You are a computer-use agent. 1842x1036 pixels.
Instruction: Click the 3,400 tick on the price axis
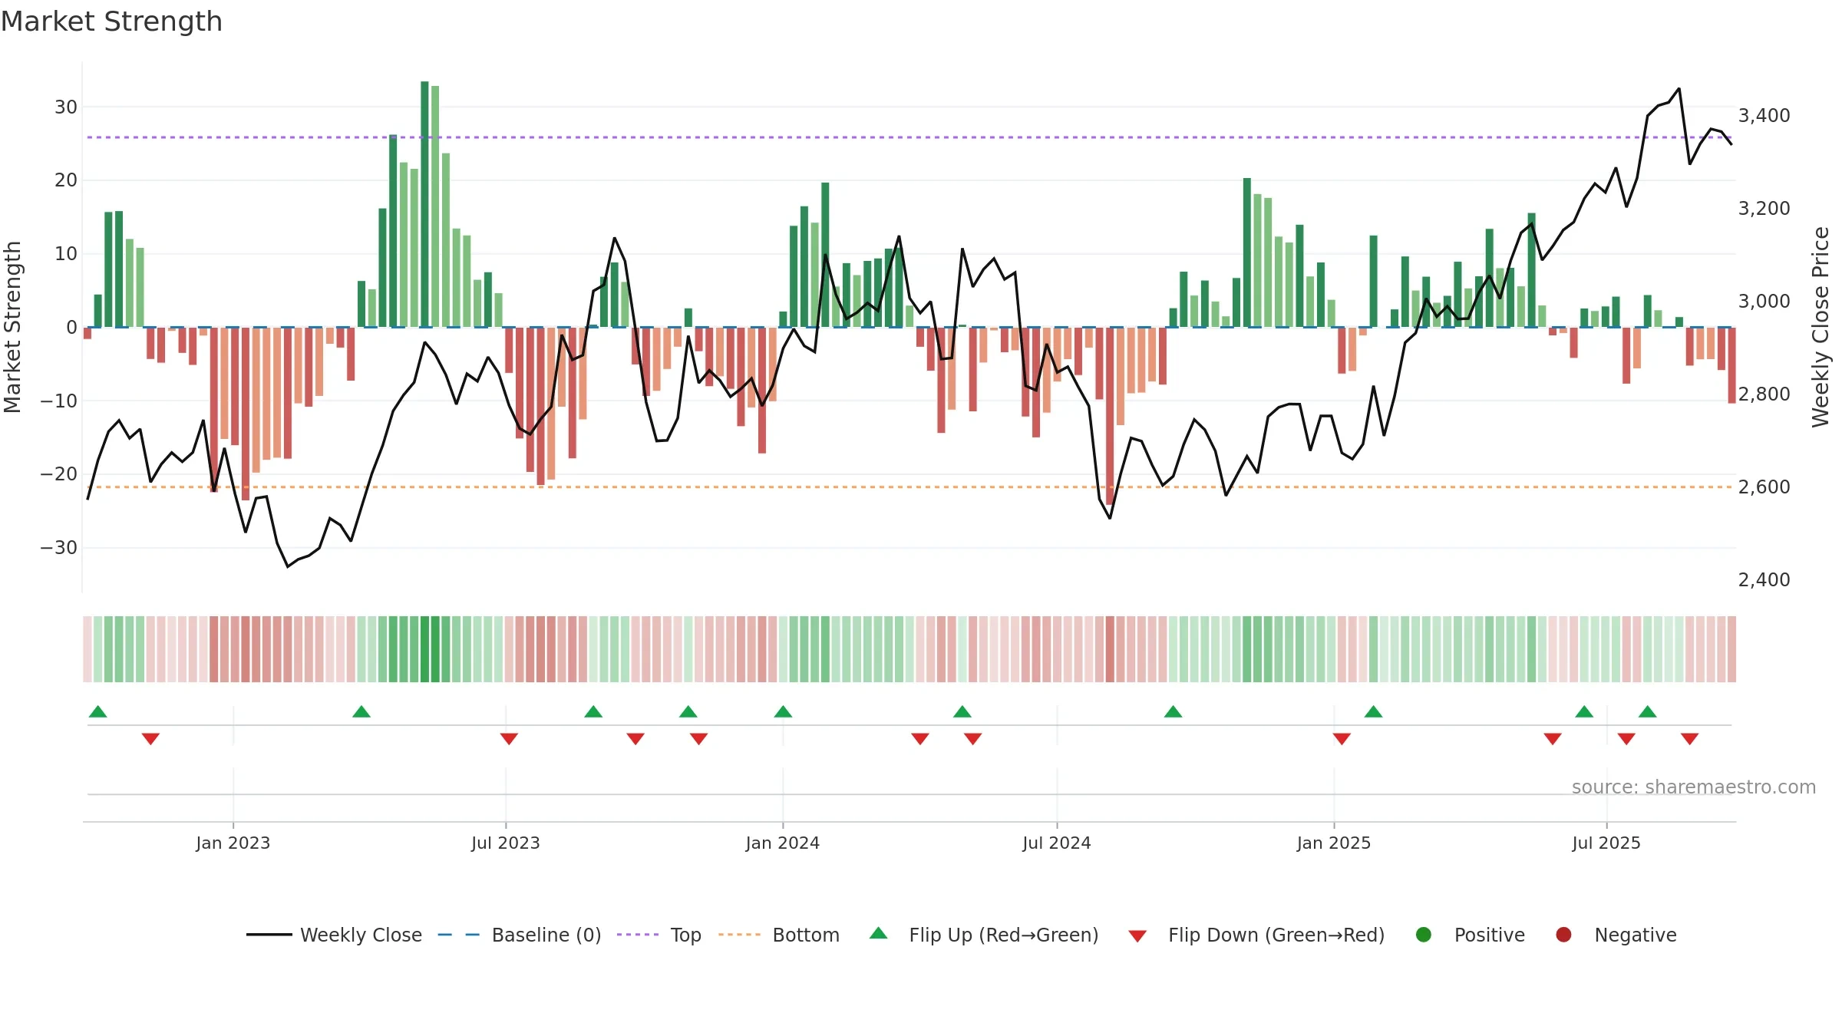1764,116
